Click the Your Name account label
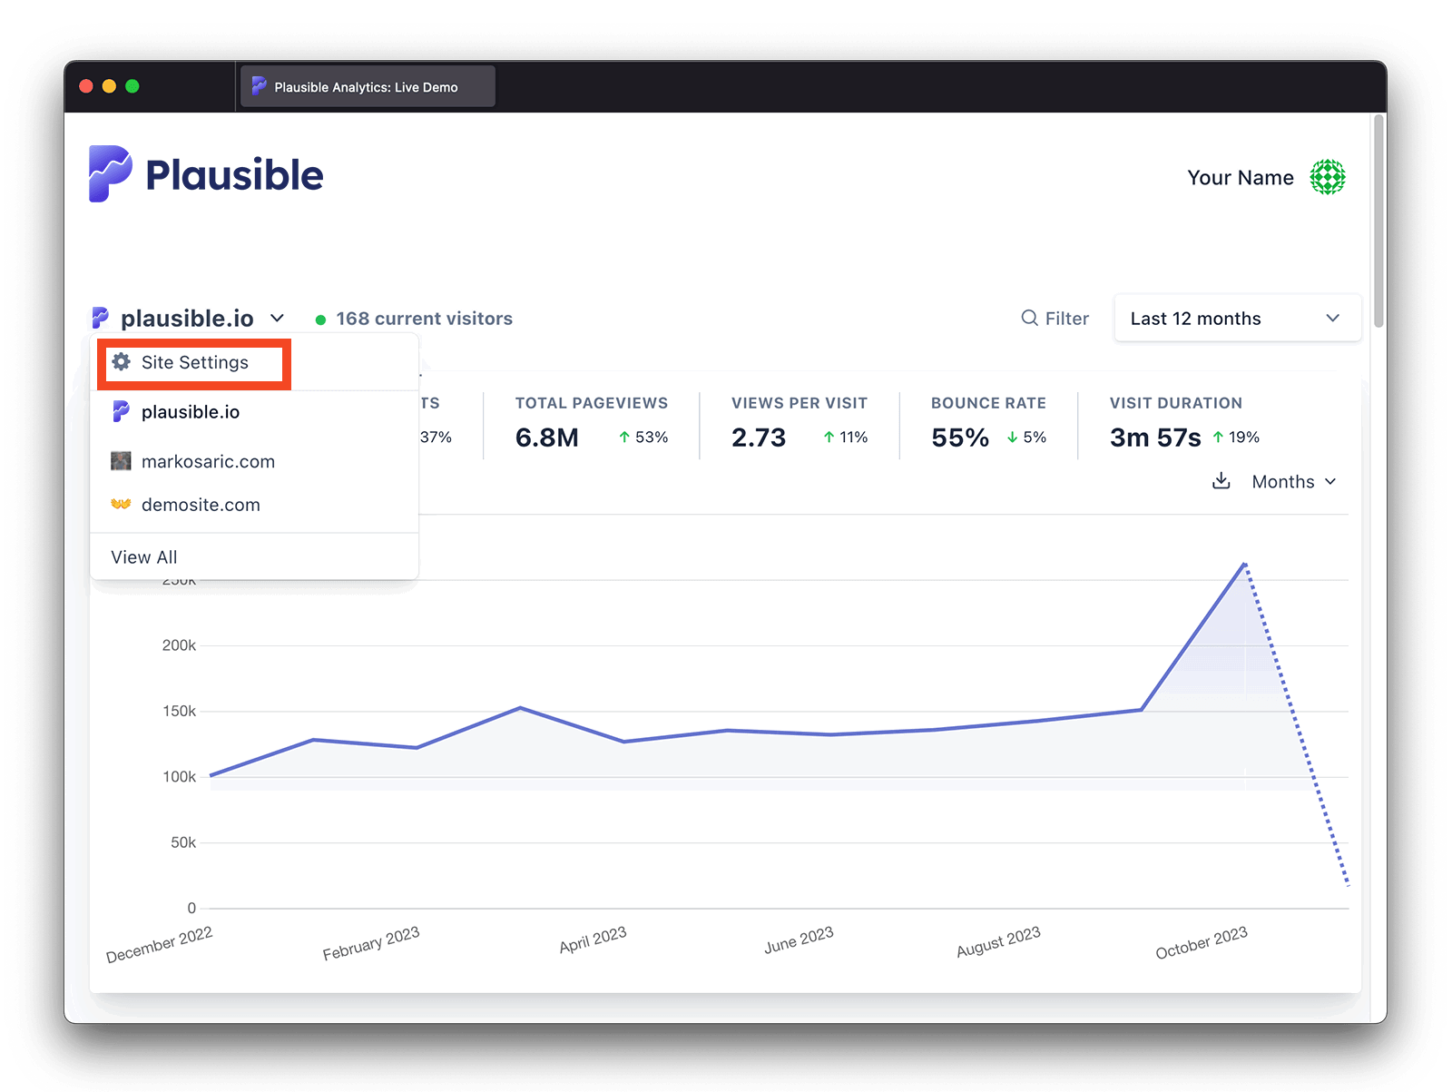 1241,177
